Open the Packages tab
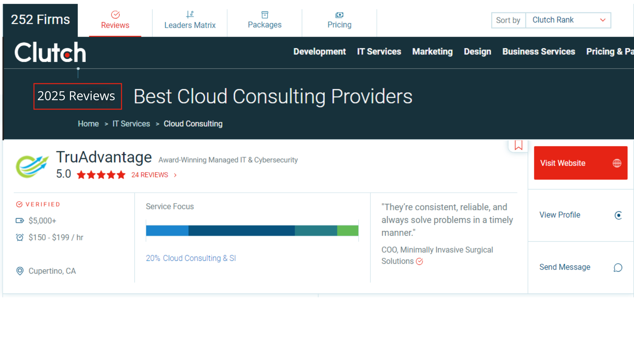The width and height of the screenshot is (634, 357). 264,20
